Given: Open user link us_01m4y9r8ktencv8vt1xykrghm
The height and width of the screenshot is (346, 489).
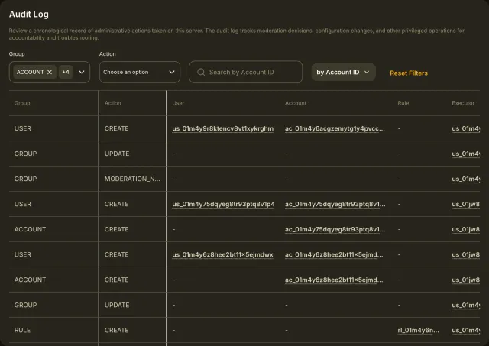Looking at the screenshot, I should point(223,128).
